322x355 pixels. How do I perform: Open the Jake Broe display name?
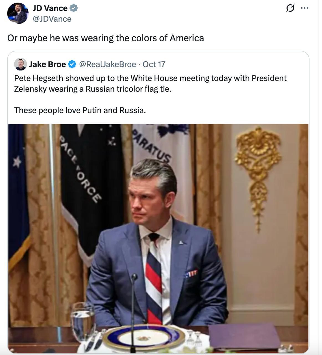pos(47,64)
